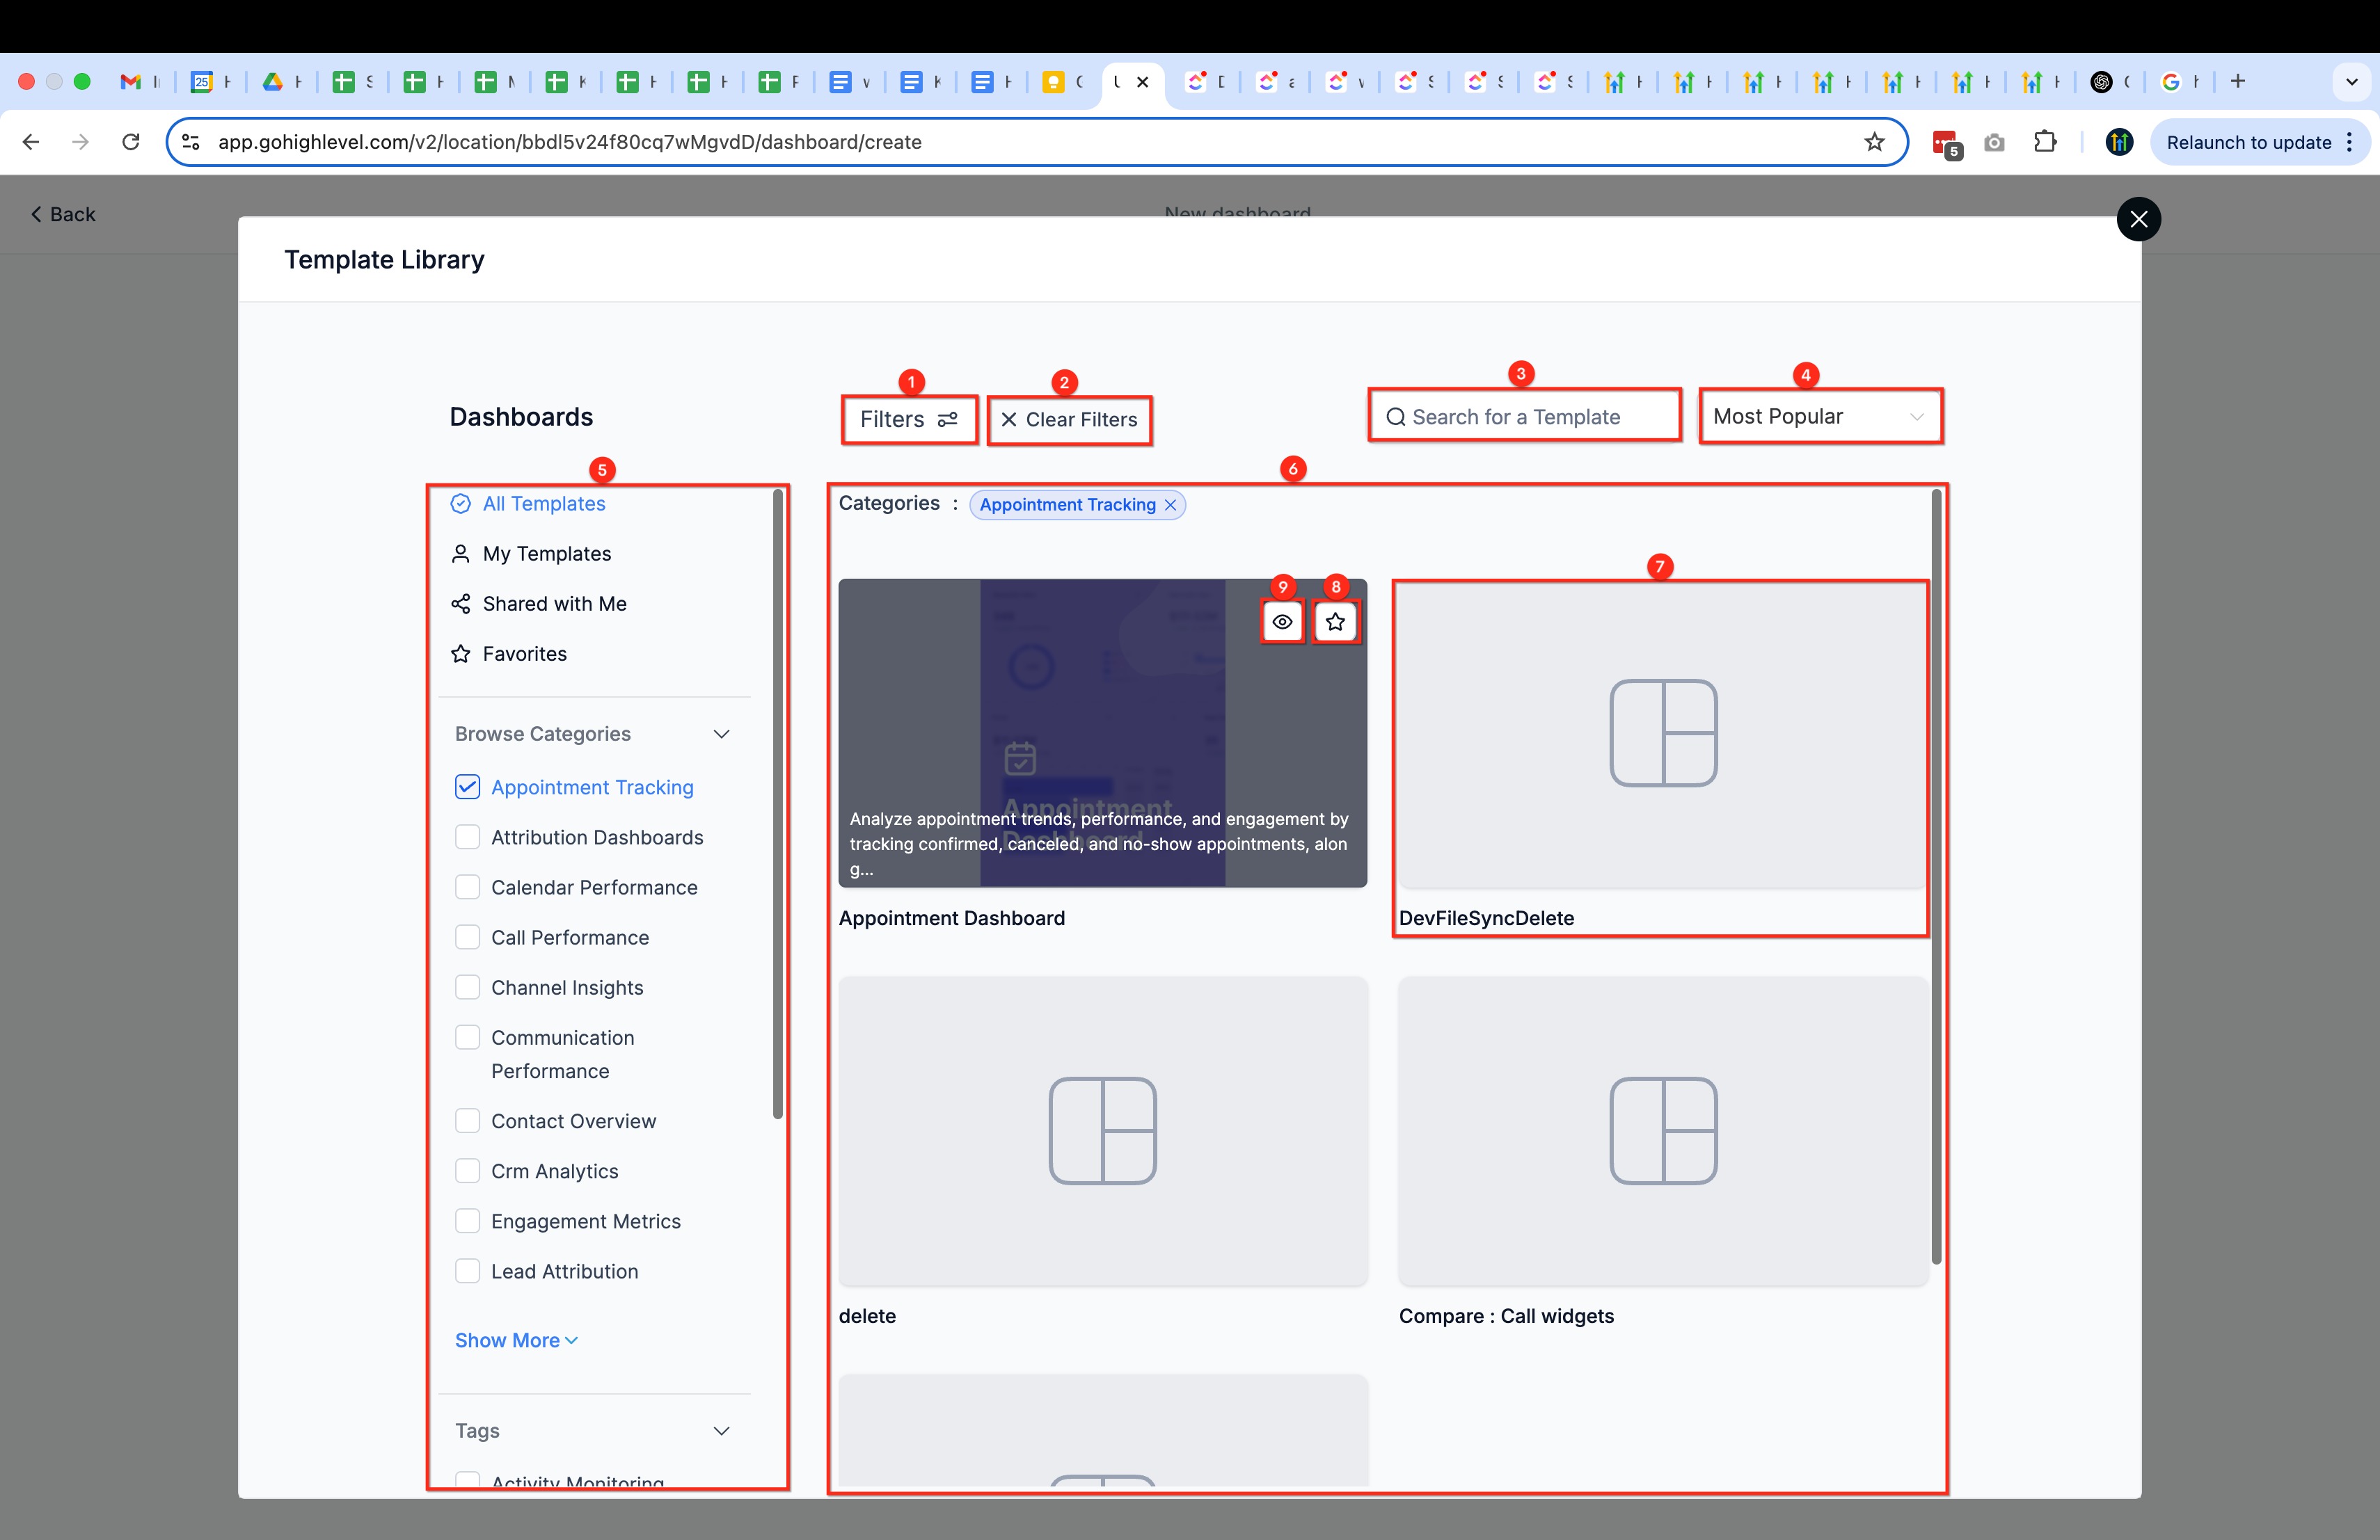Click the browser extensions puzzle icon
This screenshot has width=2380, height=1540.
coord(2045,142)
